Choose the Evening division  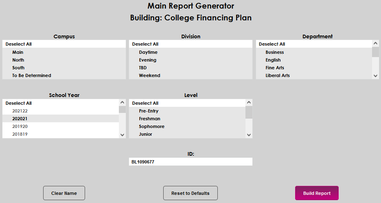point(147,60)
